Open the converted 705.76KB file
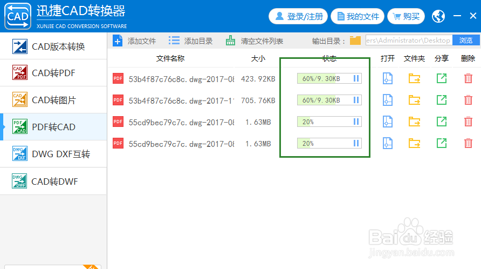This screenshot has height=269, width=481. coord(387,100)
